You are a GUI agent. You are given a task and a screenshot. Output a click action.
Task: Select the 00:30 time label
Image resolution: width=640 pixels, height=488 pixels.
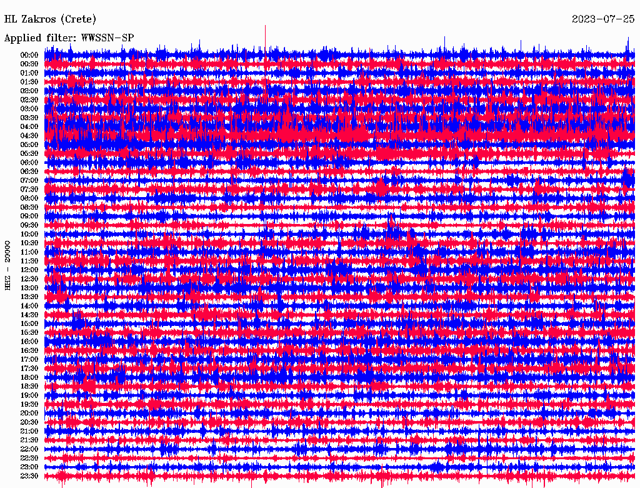coord(29,64)
